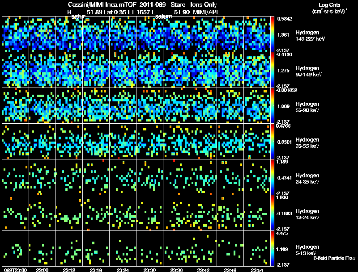
Task: Select the '23:18' time axis label
Action: pos(96,270)
